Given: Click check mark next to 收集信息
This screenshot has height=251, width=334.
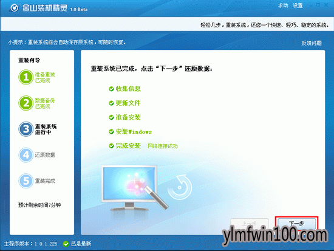Looking at the screenshot, I should pyautogui.click(x=111, y=89).
